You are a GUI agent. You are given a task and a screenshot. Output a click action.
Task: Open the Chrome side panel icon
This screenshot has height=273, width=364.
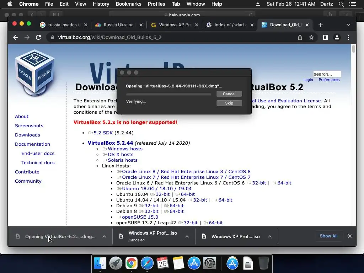coord(326,37)
